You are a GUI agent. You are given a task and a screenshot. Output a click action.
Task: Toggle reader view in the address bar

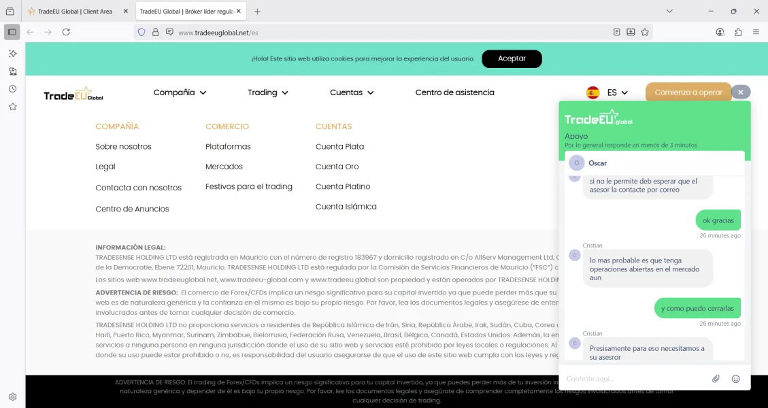click(x=616, y=32)
